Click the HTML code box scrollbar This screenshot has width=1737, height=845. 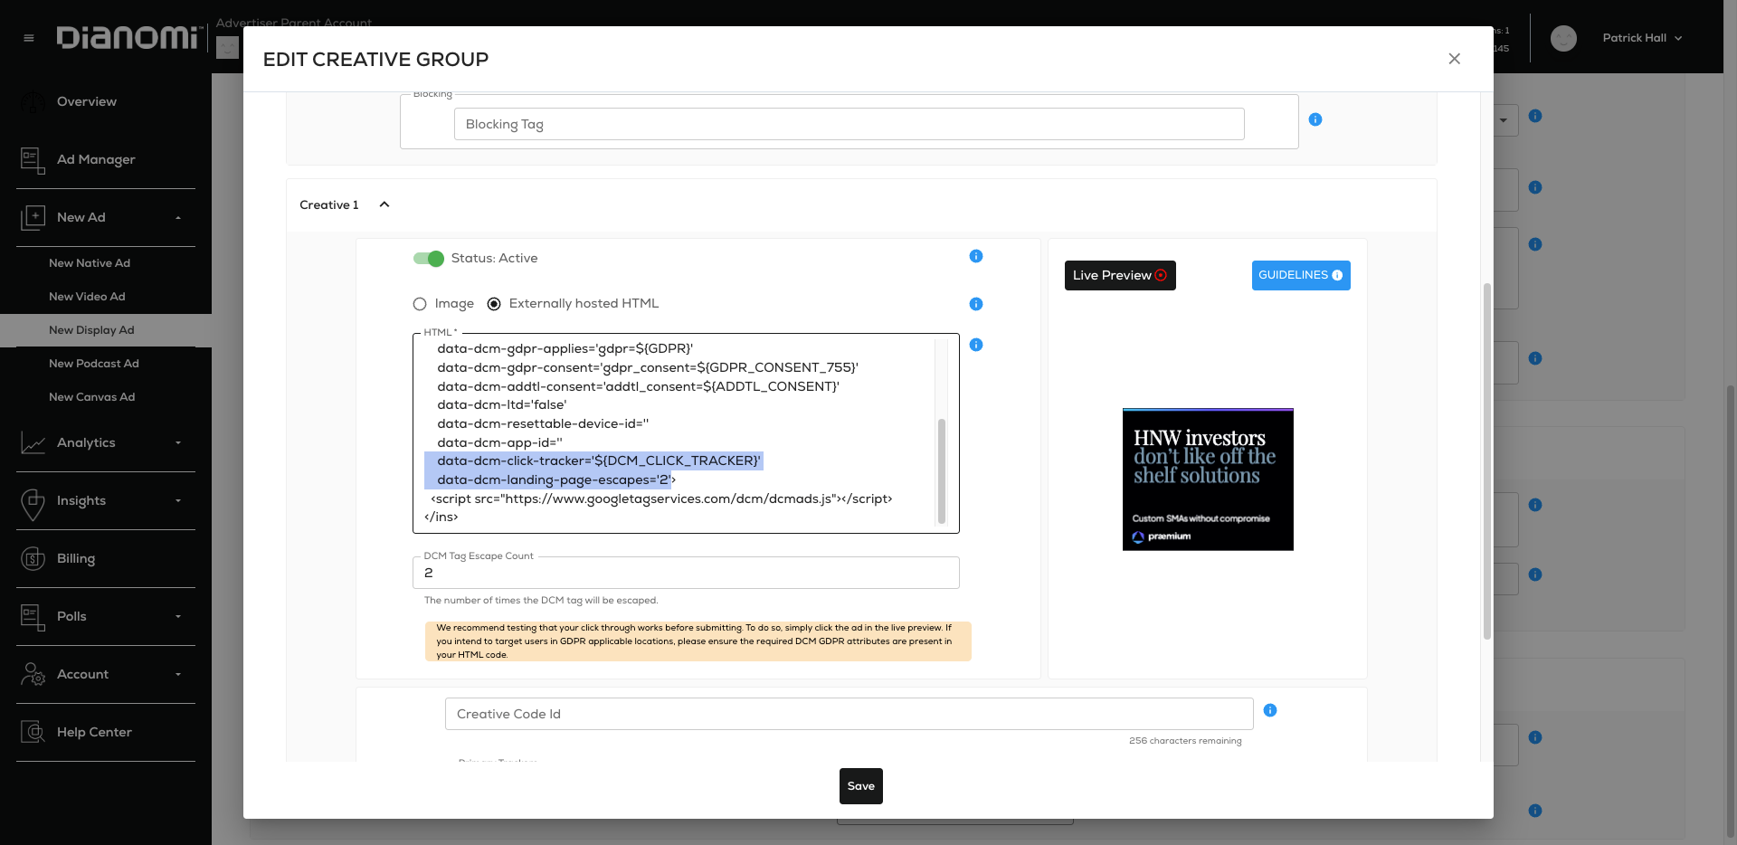pos(942,470)
